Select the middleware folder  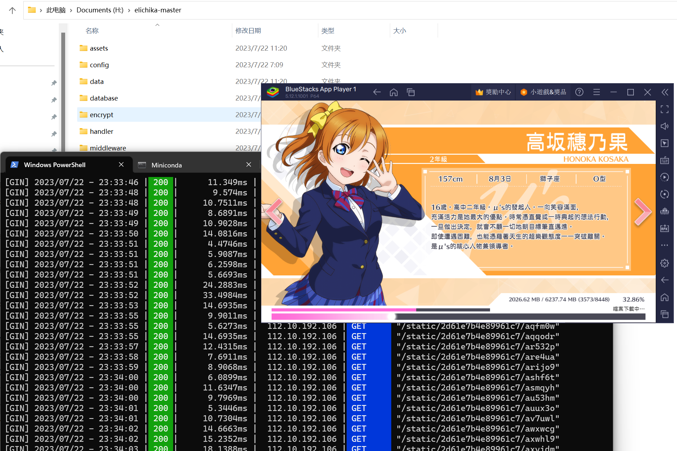[x=108, y=148]
